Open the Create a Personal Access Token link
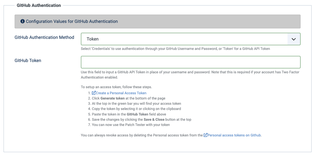This screenshot has width=316, height=156. [x=121, y=93]
